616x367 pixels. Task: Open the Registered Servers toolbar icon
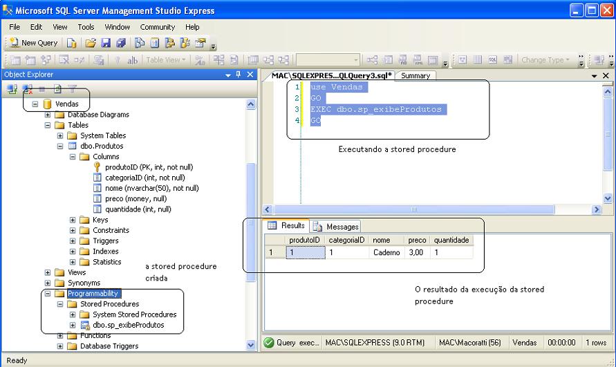pos(140,43)
